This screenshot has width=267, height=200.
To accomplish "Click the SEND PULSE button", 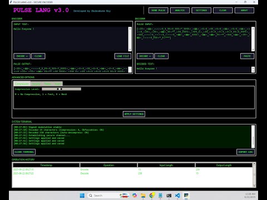I will [x=158, y=11].
